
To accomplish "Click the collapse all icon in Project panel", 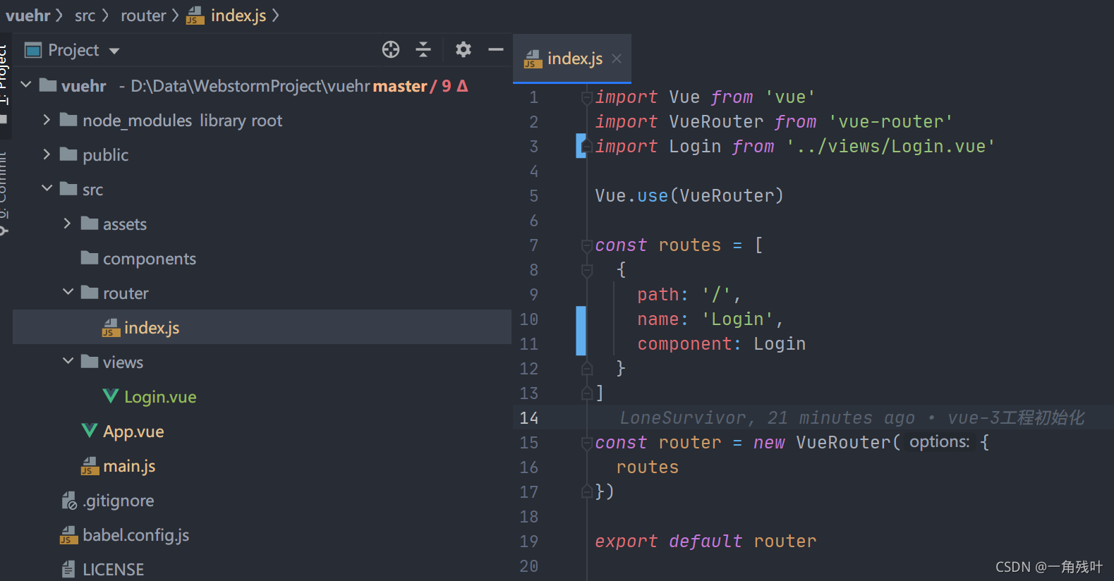I will (423, 49).
